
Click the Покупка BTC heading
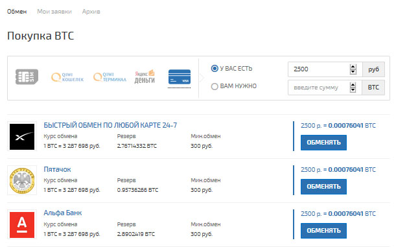point(40,36)
